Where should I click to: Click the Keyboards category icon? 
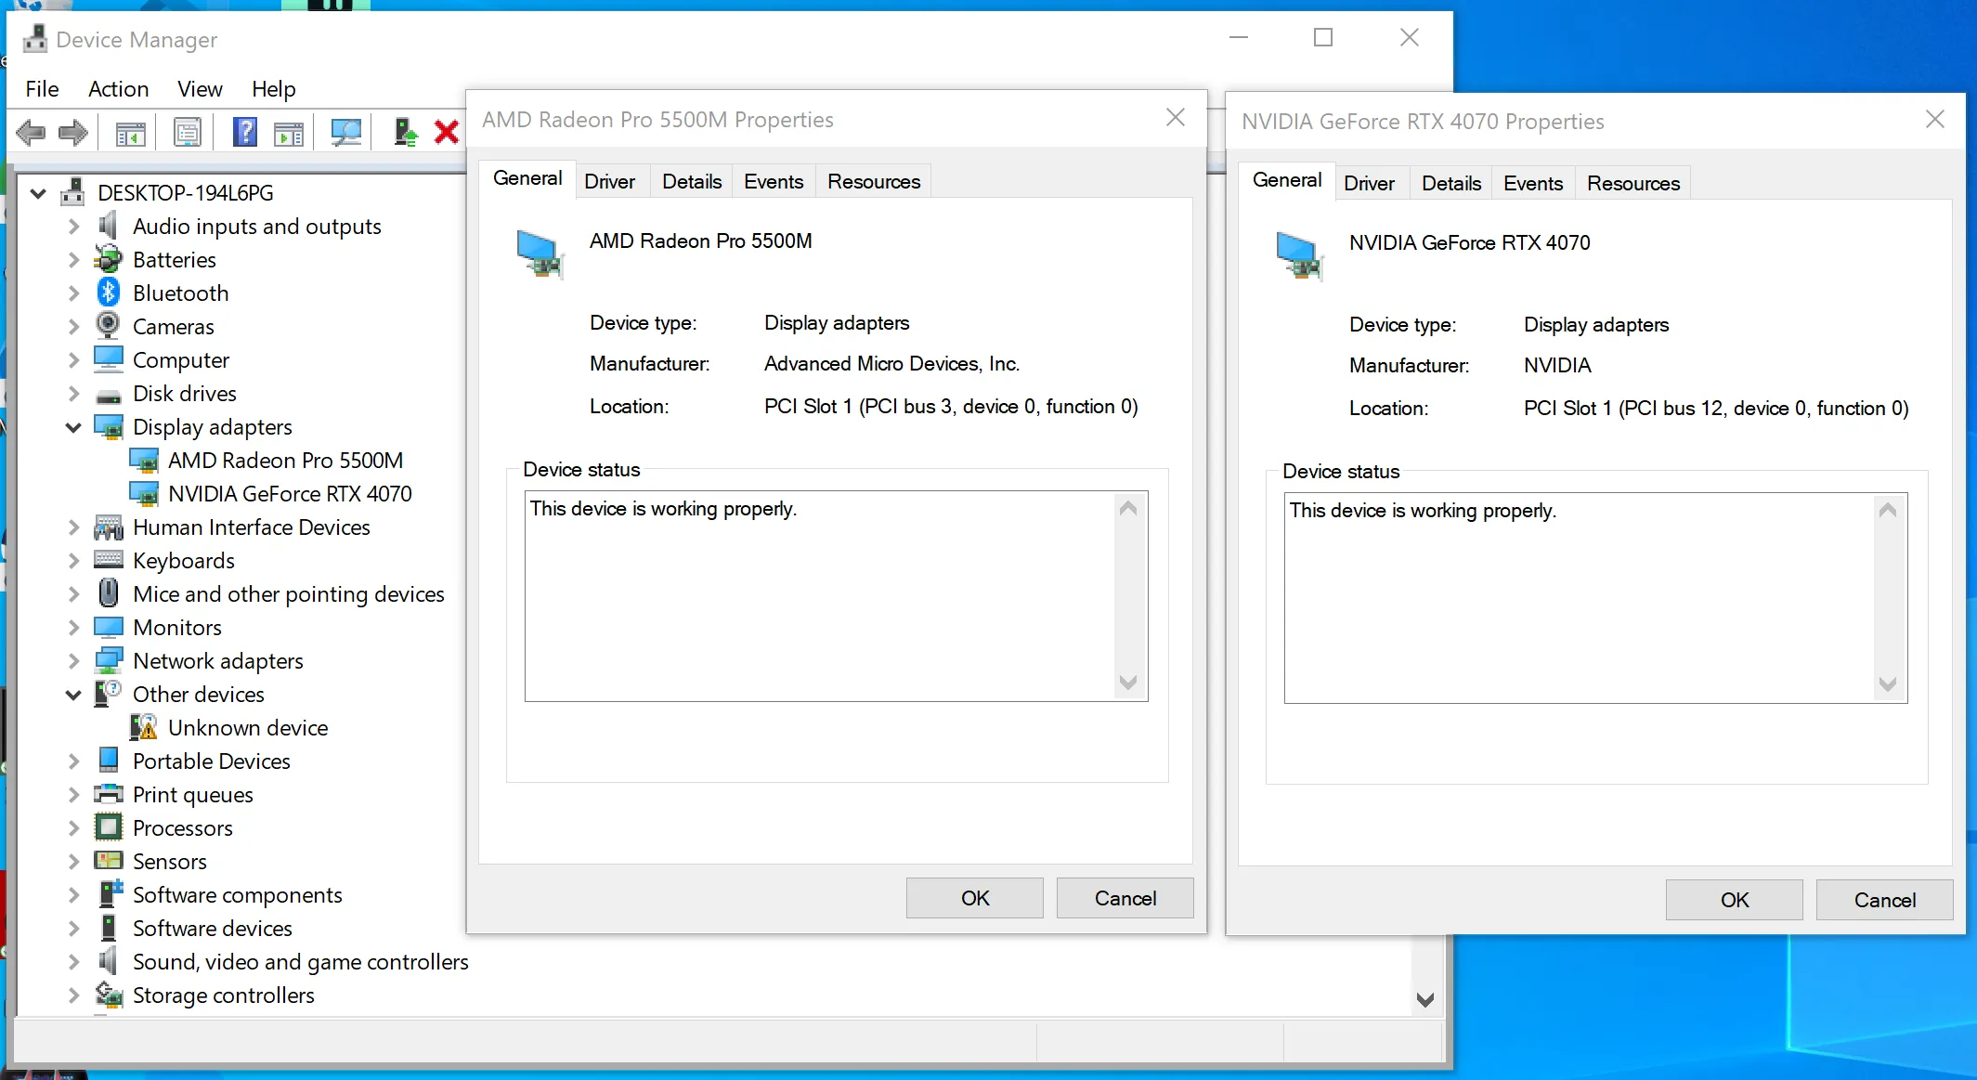109,560
